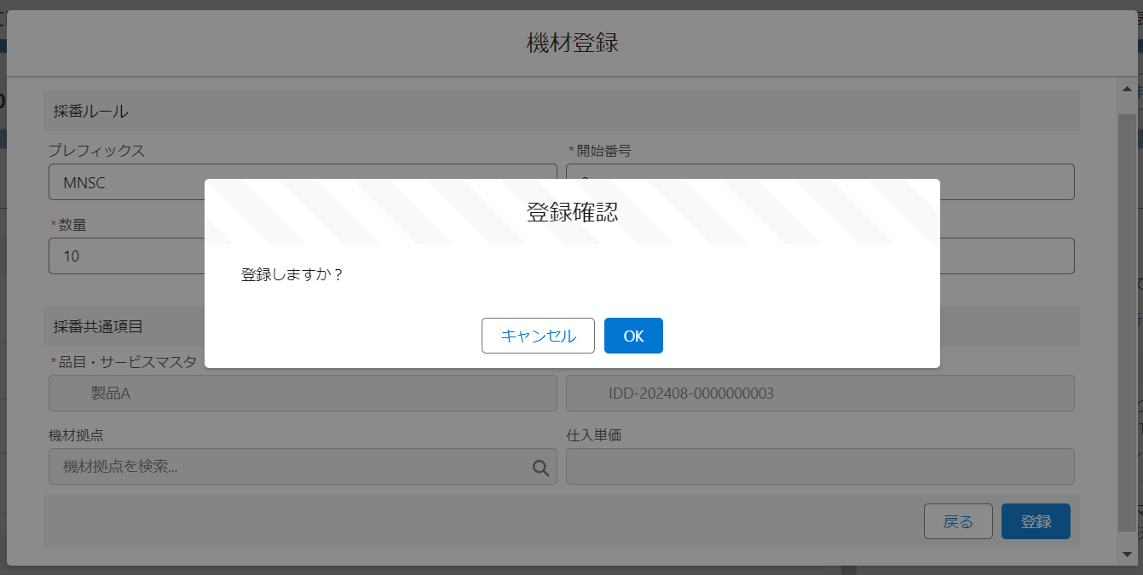Click the scrollbar down arrow

(1127, 555)
